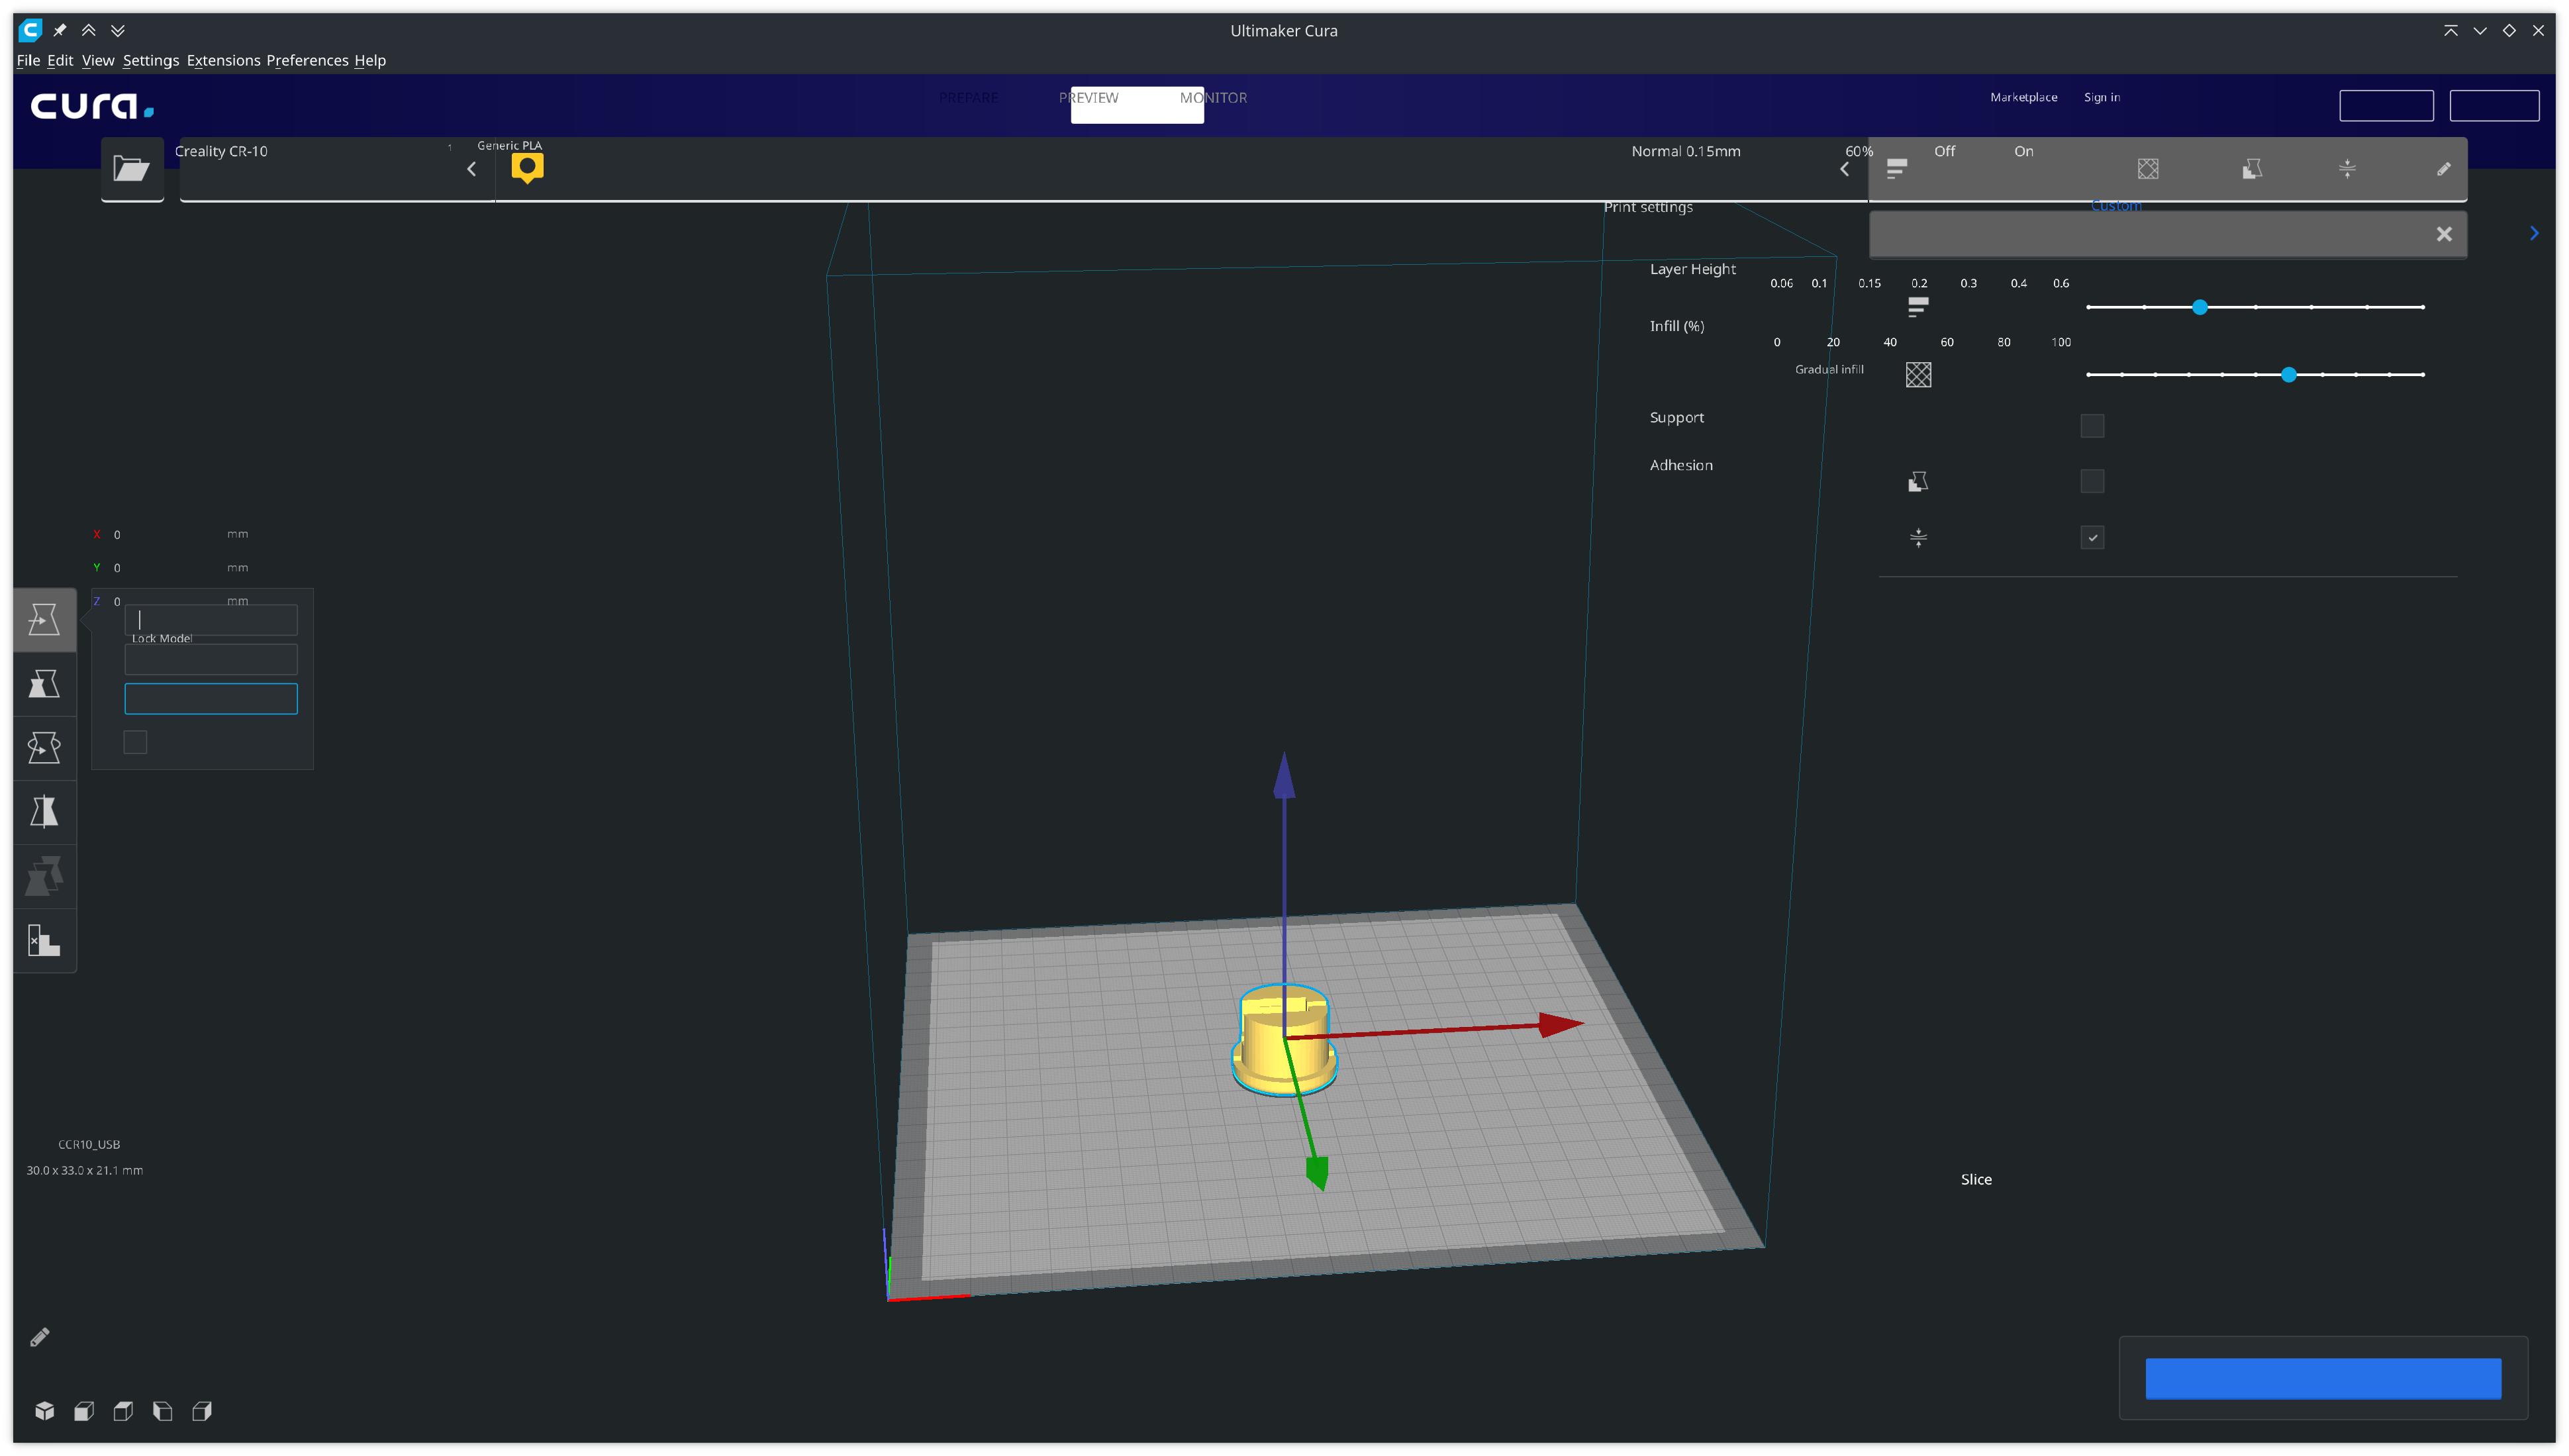Select the Mirror tool
This screenshot has width=2569, height=1456.
coord(44,811)
